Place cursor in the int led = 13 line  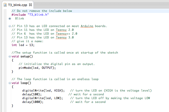coord(23,45)
